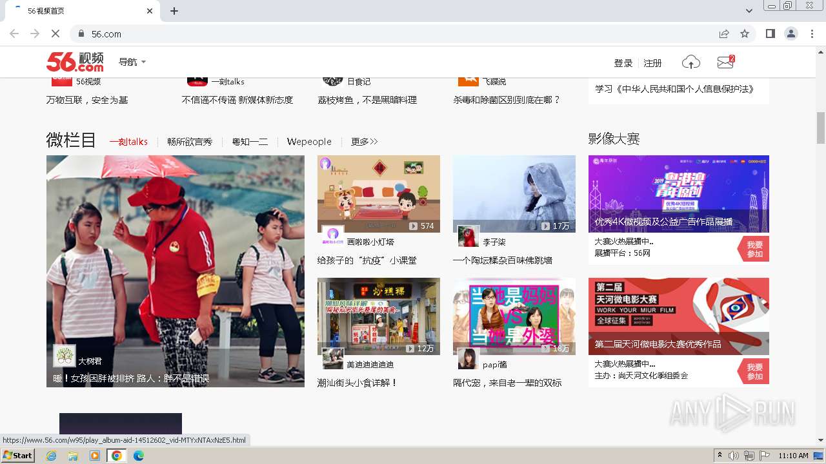Open the 56视频 site logo
This screenshot has height=464, width=826.
[x=75, y=62]
